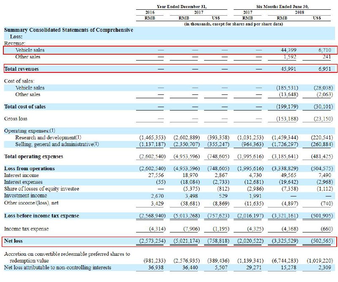Click Vehicle sales label under Cost of sales

pyautogui.click(x=30, y=88)
